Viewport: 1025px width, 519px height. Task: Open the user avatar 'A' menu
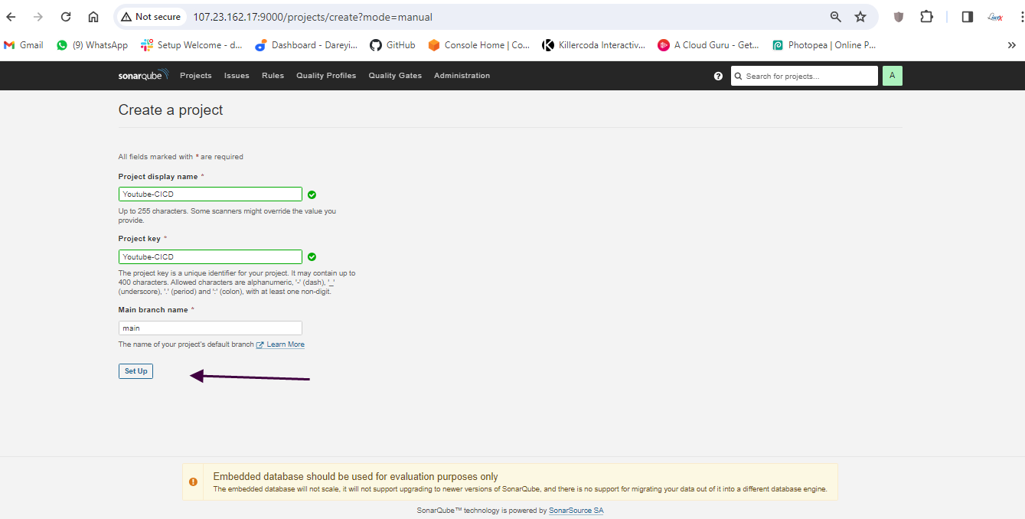tap(892, 76)
